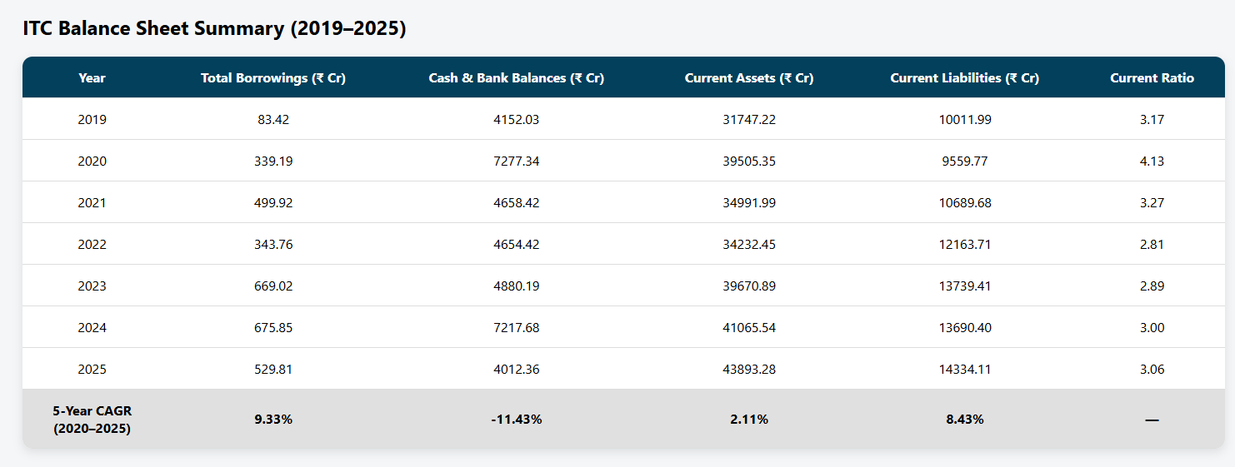Click the Cash & Bank Balances header
1235x467 pixels.
point(517,77)
